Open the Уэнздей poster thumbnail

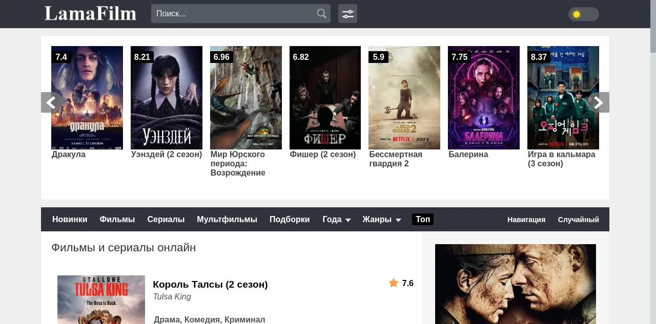point(167,98)
